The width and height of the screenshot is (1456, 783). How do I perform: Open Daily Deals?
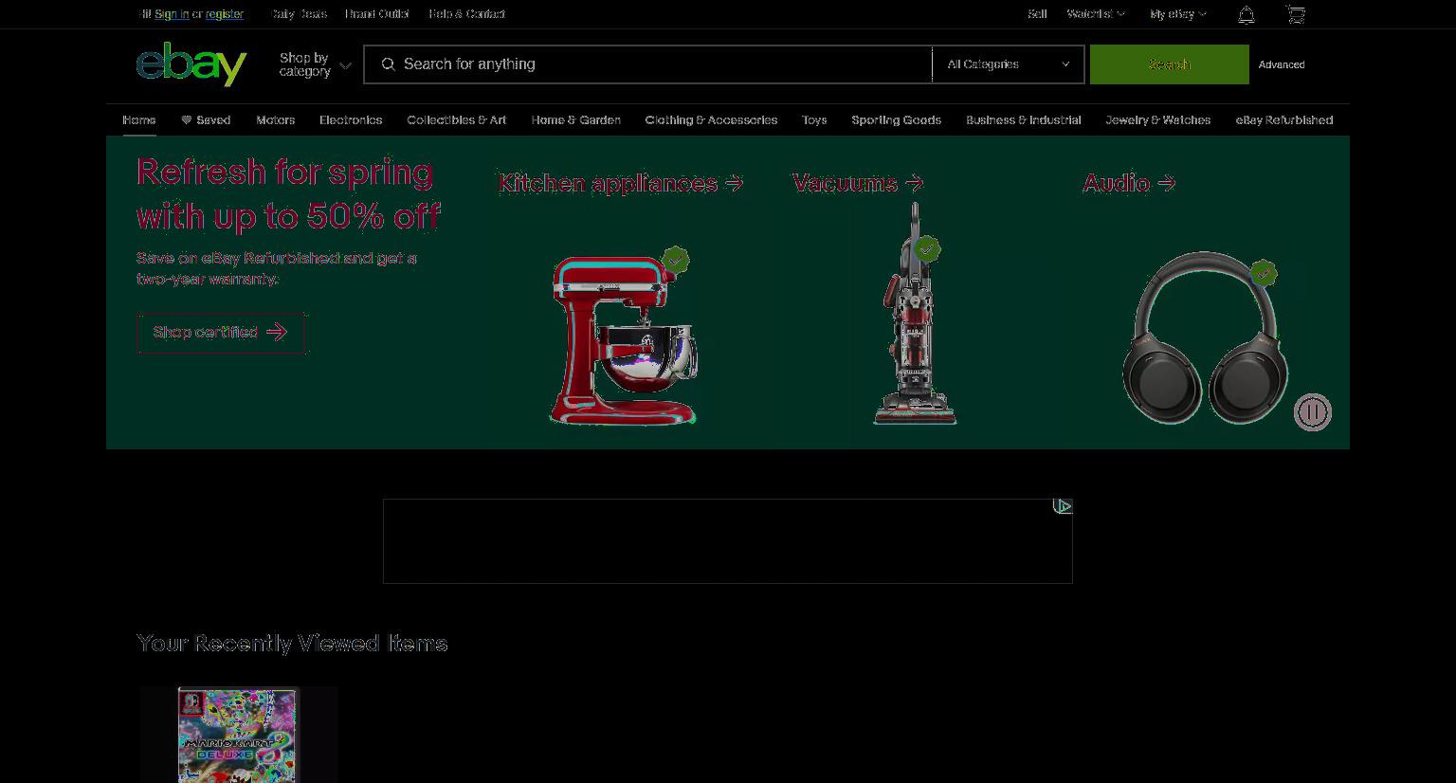300,14
